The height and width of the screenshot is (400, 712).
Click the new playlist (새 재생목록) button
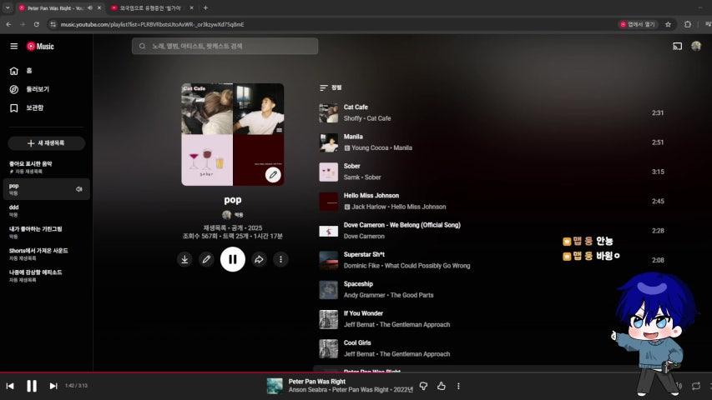pyautogui.click(x=47, y=143)
